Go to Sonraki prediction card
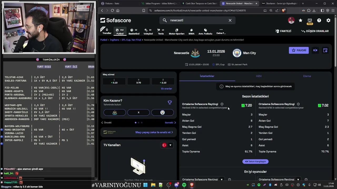337x189 pixels. click(170, 123)
